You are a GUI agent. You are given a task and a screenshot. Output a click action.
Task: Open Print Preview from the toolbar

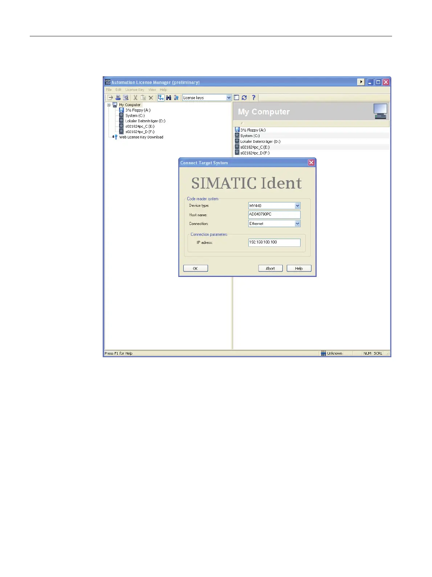(x=126, y=98)
